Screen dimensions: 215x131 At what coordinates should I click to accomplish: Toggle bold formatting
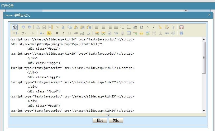coord(57,33)
